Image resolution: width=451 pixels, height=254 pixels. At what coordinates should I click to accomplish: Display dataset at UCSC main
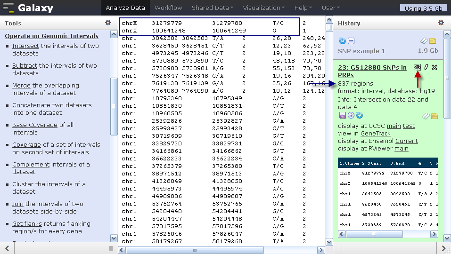click(x=394, y=126)
